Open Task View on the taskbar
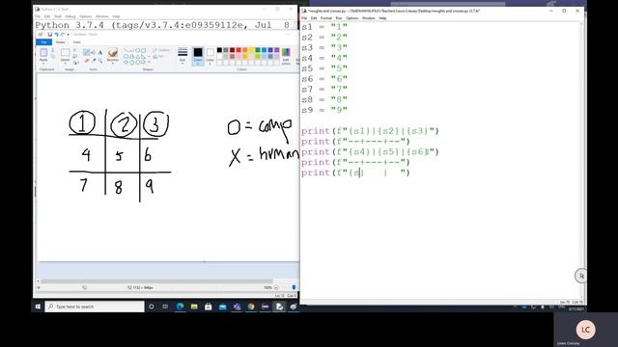The height and width of the screenshot is (347, 618). coord(165,307)
